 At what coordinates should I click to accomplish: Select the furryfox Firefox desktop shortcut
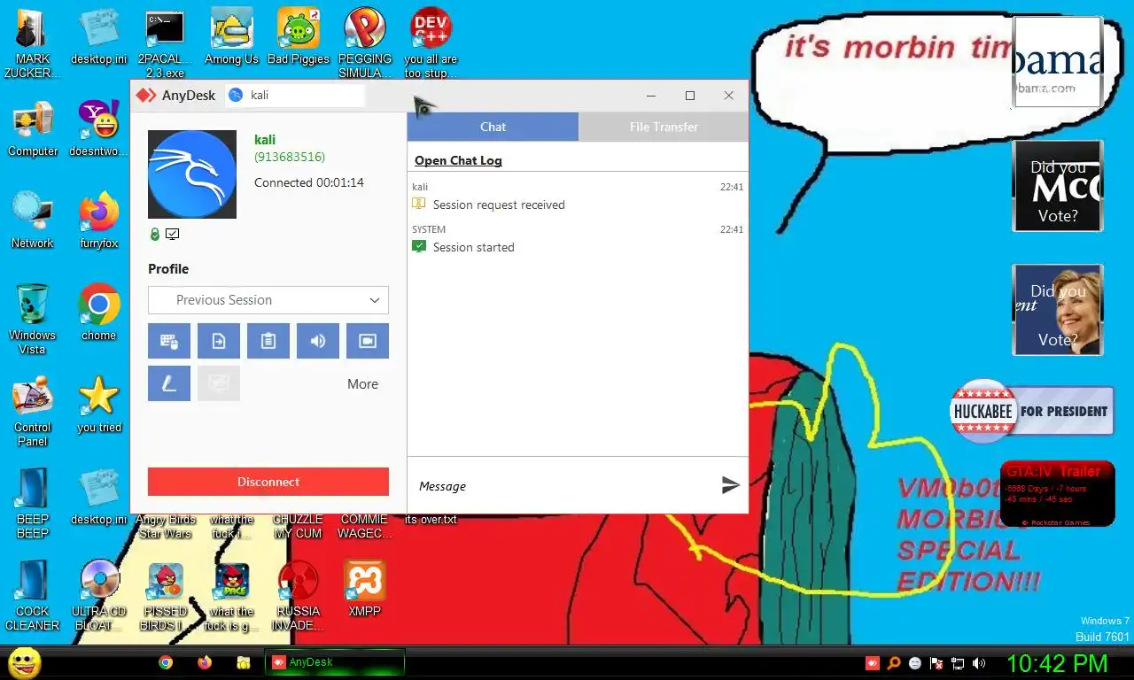click(x=98, y=221)
